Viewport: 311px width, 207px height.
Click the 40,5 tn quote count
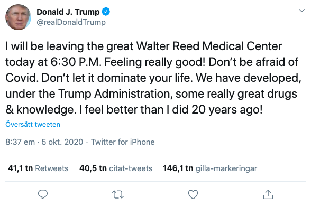[x=93, y=168]
